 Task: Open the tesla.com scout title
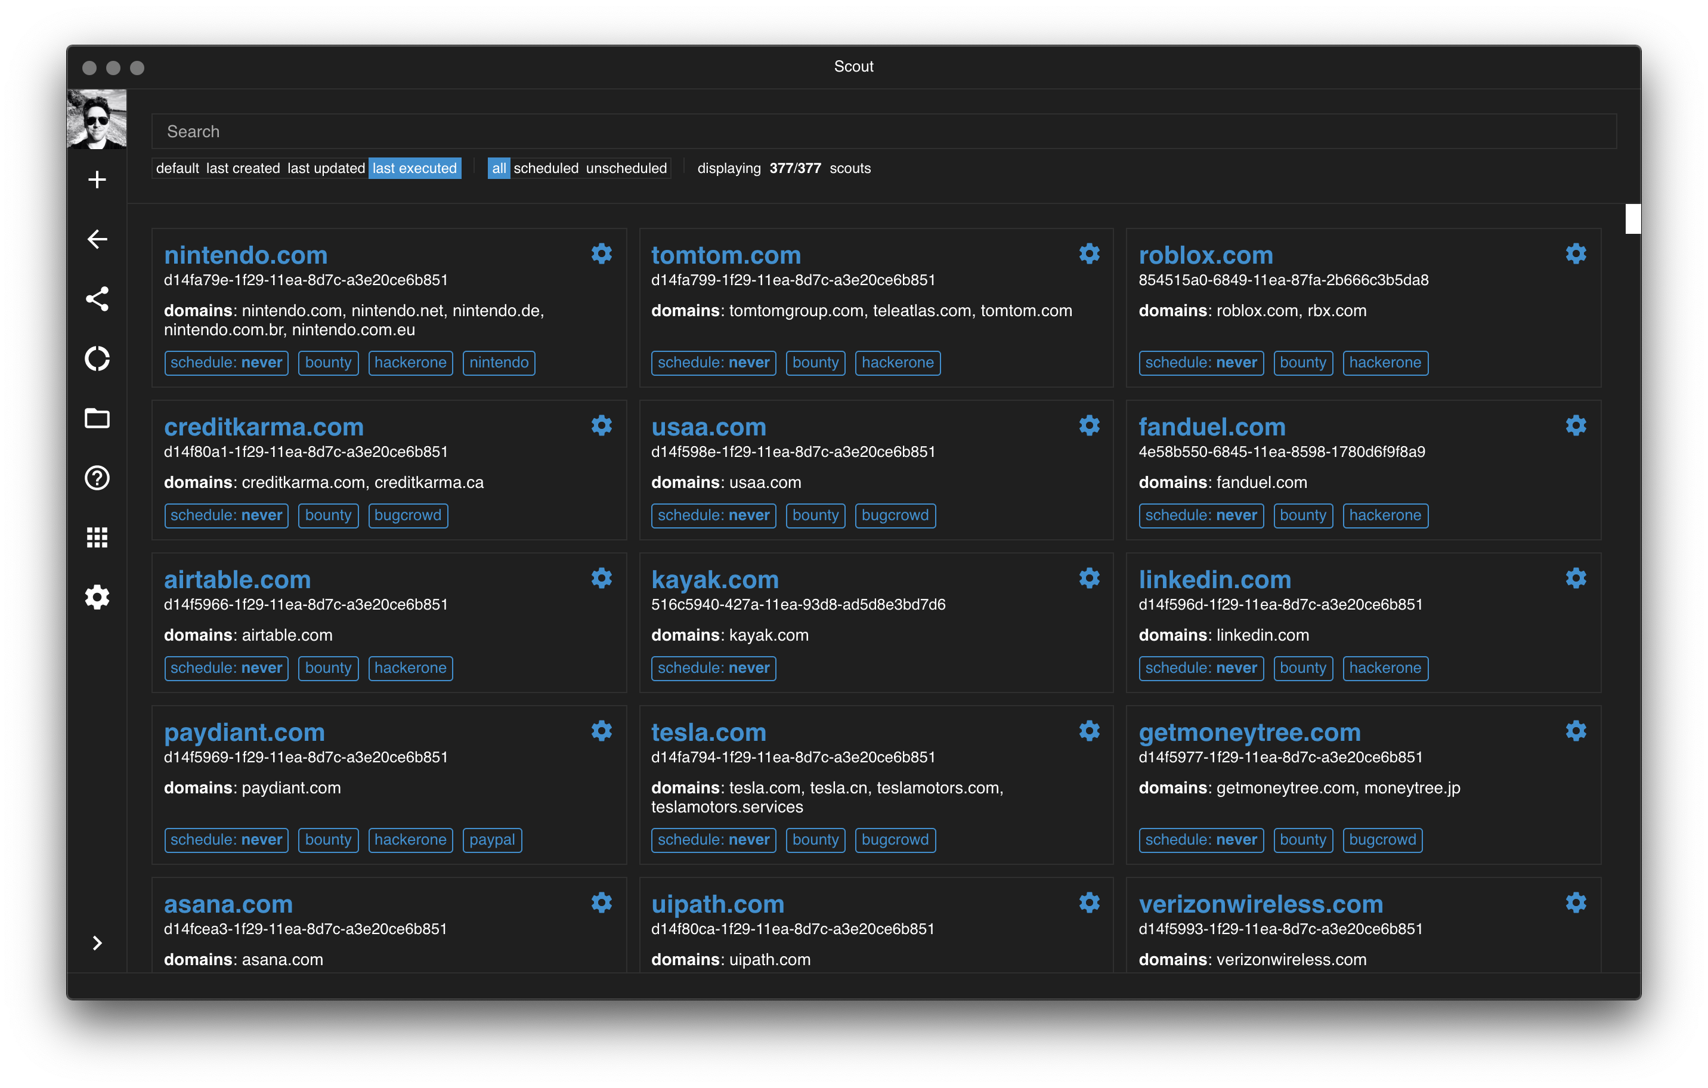[x=708, y=732]
